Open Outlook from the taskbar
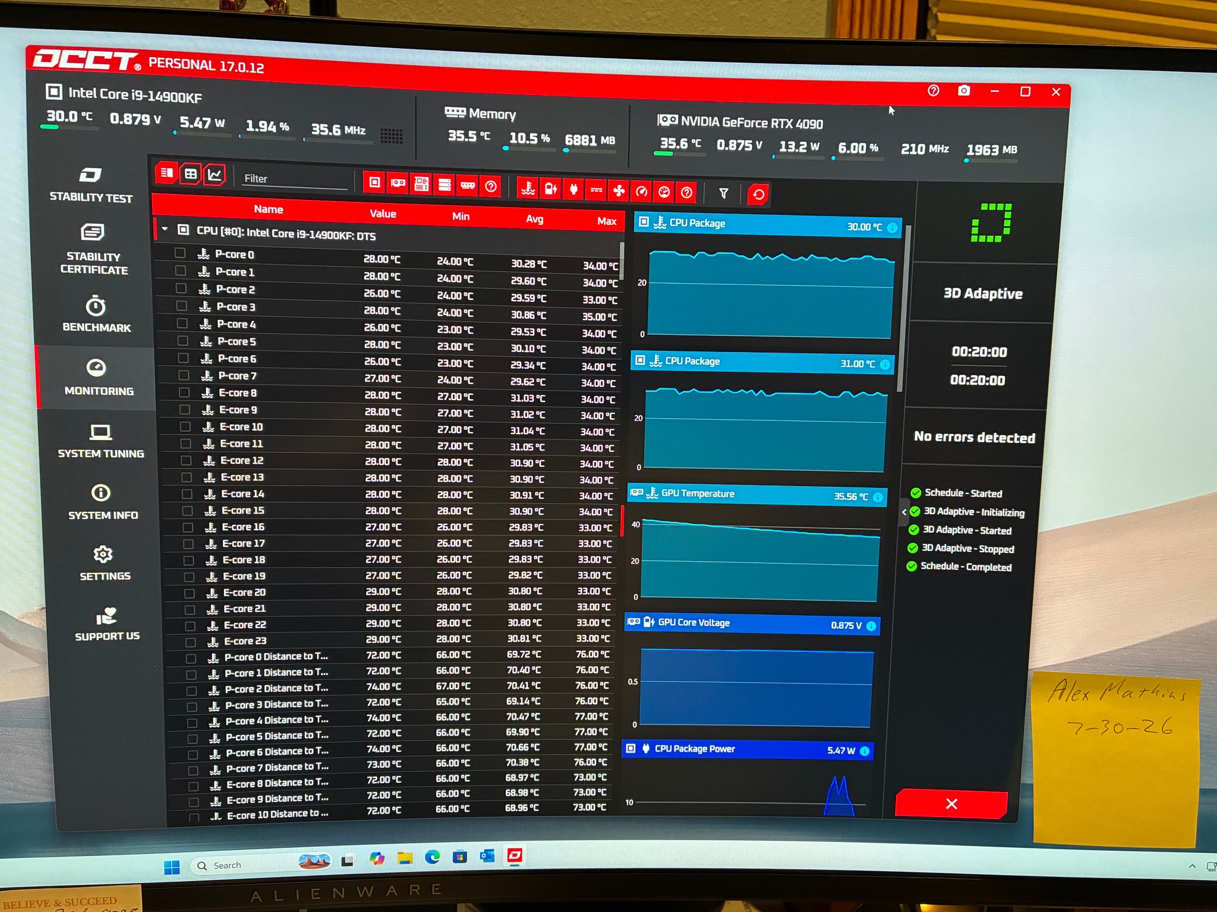1217x912 pixels. 487,856
